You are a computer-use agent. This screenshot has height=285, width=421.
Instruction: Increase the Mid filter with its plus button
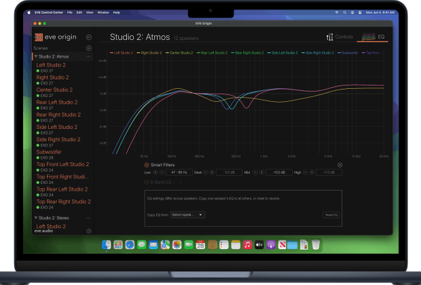tap(262, 172)
